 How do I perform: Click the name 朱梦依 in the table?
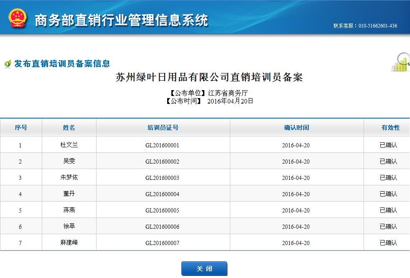click(69, 177)
